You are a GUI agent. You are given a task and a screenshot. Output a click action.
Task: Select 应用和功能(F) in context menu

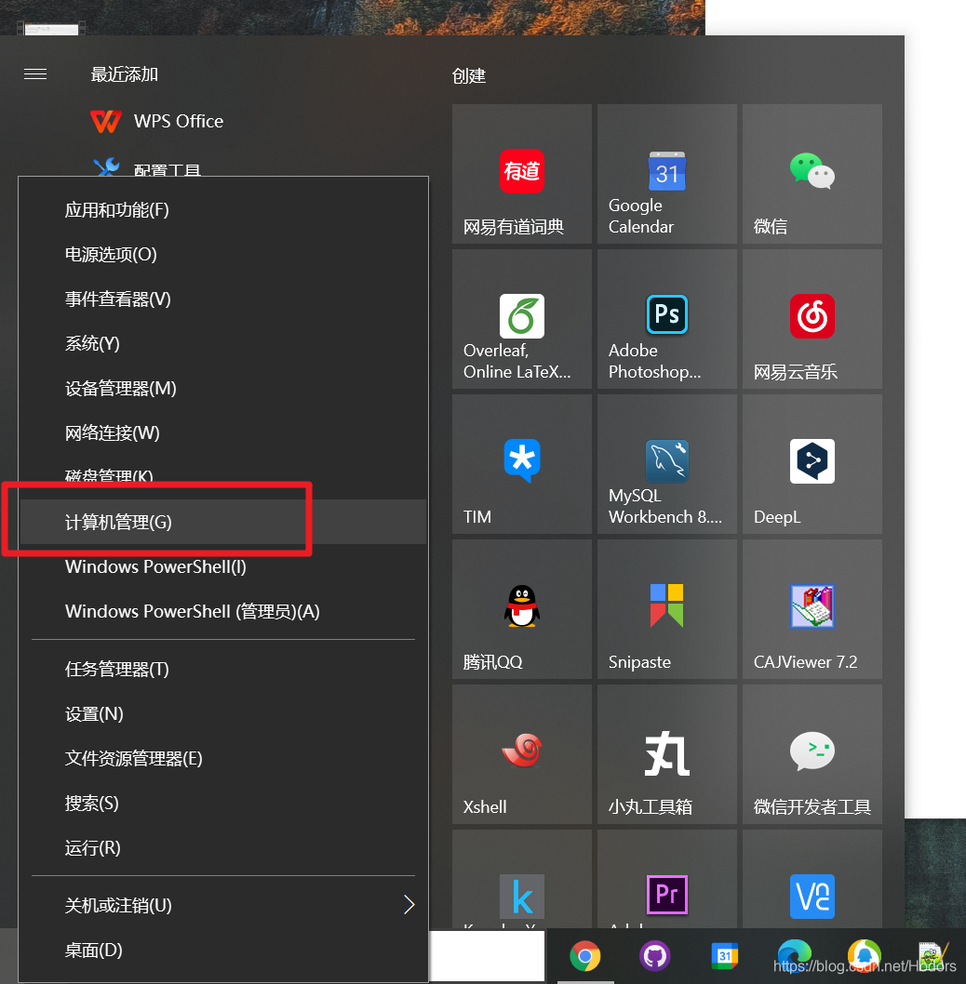click(x=223, y=209)
